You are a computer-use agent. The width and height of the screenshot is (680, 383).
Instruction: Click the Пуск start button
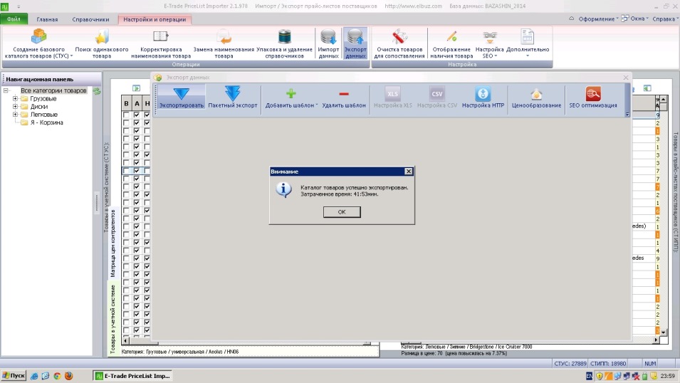14,376
